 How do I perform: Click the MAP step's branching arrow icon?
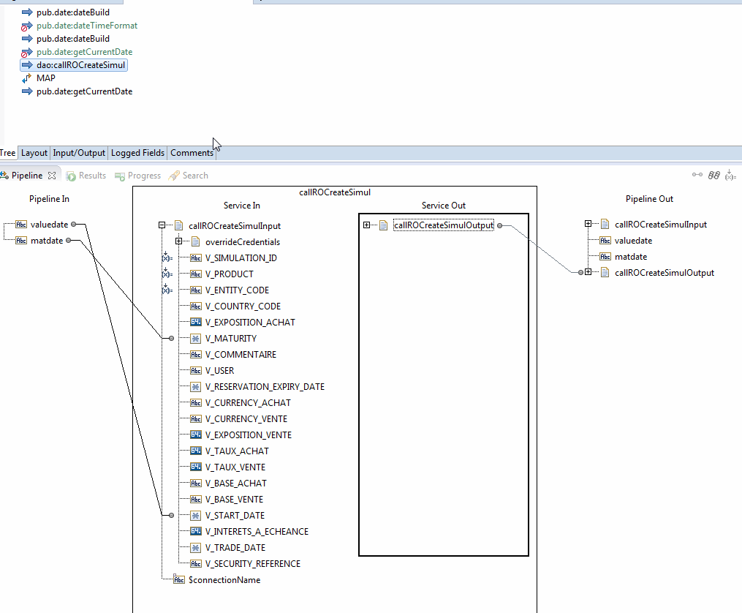tap(27, 78)
